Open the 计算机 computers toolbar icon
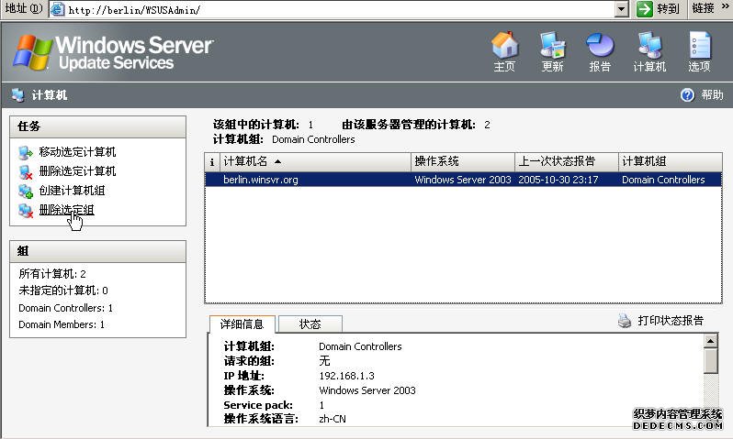 tap(649, 46)
